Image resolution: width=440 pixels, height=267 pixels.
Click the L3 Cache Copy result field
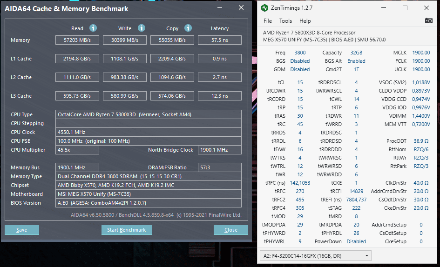172,96
